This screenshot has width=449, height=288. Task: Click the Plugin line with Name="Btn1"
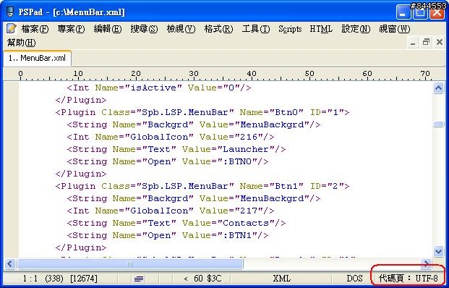tap(202, 186)
